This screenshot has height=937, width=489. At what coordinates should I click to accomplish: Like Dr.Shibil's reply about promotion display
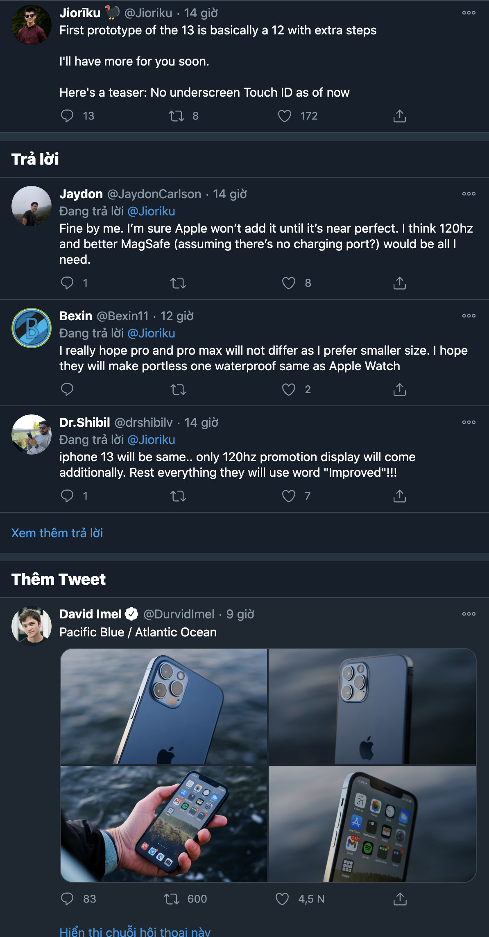point(289,496)
